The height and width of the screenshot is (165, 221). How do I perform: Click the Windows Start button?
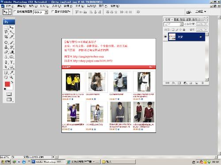pyautogui.click(x=5, y=162)
